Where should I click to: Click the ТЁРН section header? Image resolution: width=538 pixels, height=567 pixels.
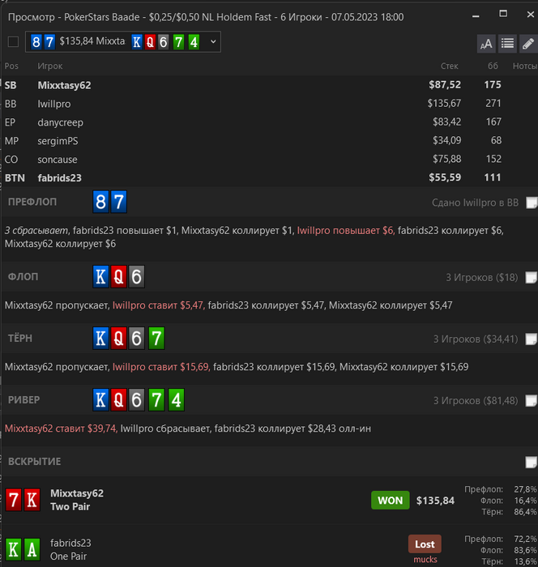[x=20, y=339]
